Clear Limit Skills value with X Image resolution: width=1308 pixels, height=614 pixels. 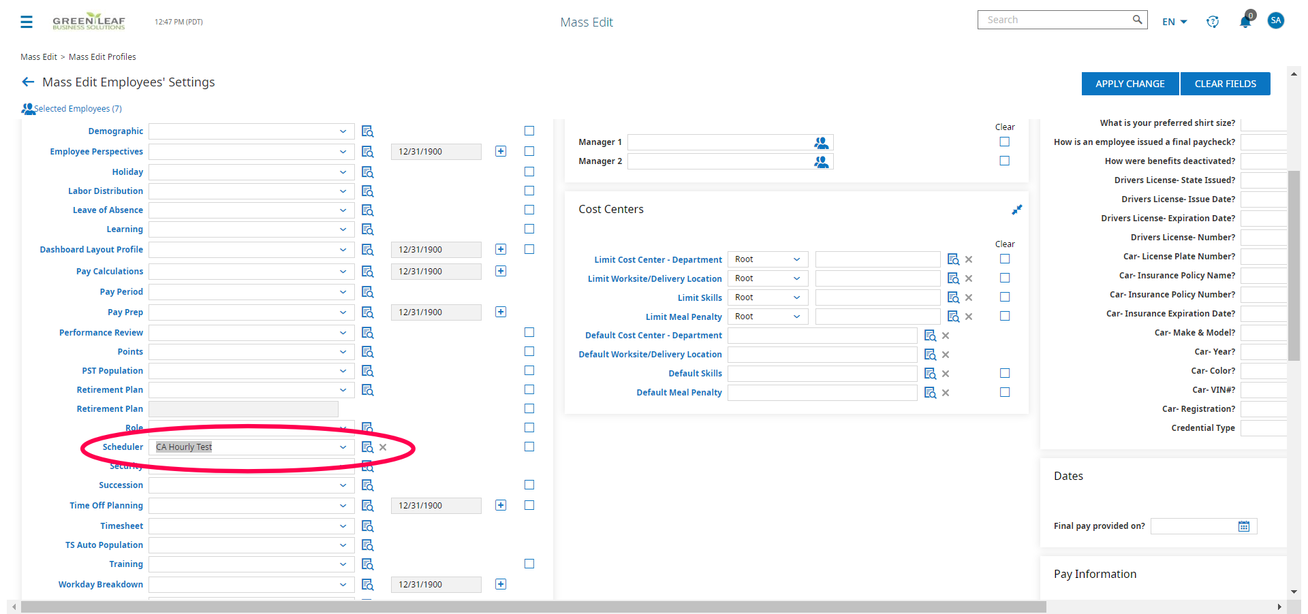969,297
